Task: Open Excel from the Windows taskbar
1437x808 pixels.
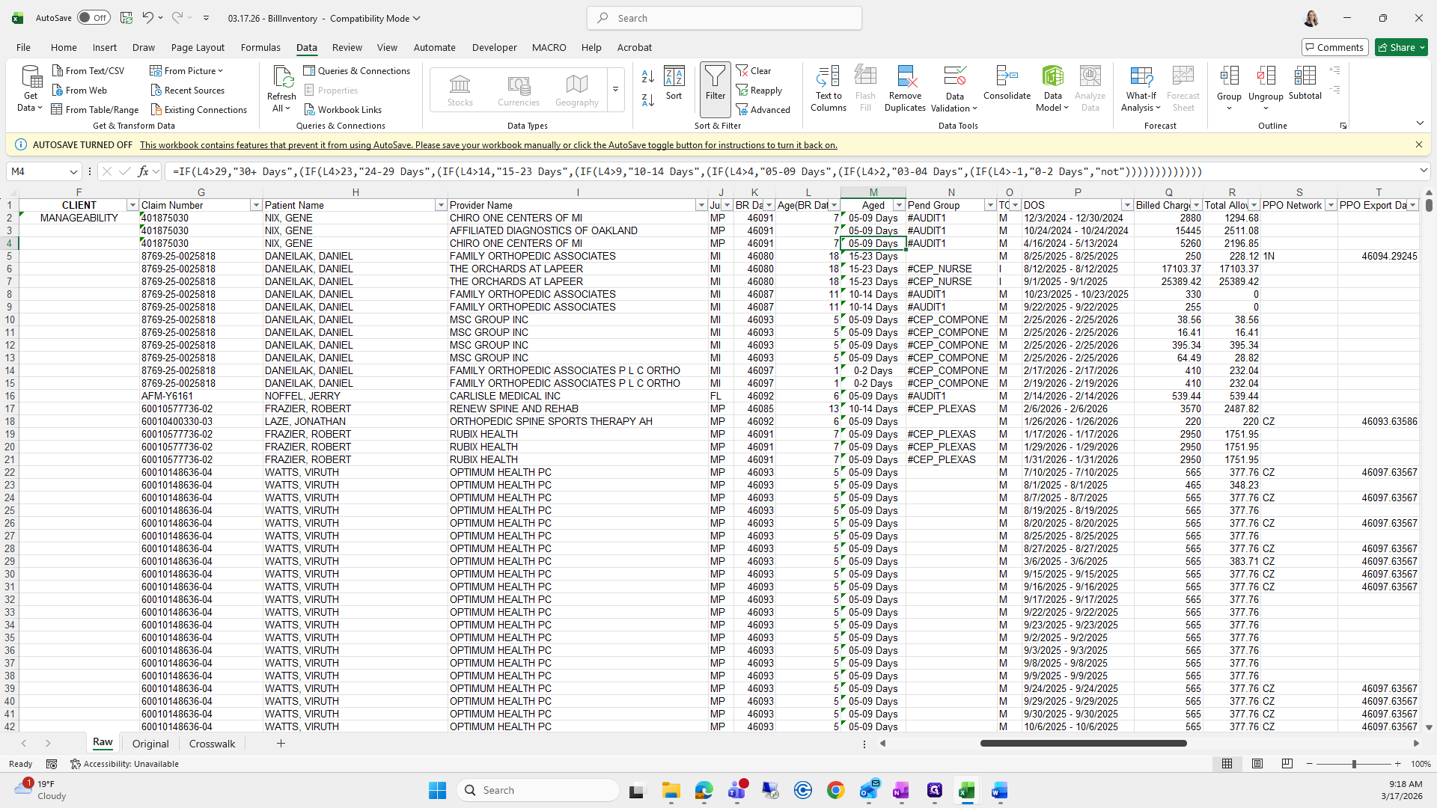Action: point(966,790)
